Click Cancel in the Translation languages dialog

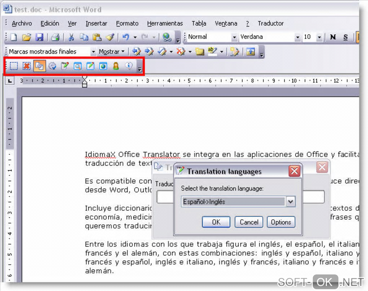coord(249,222)
